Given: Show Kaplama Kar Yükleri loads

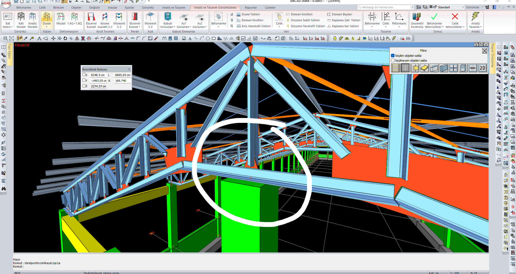Looking at the screenshot, I should point(343,26).
